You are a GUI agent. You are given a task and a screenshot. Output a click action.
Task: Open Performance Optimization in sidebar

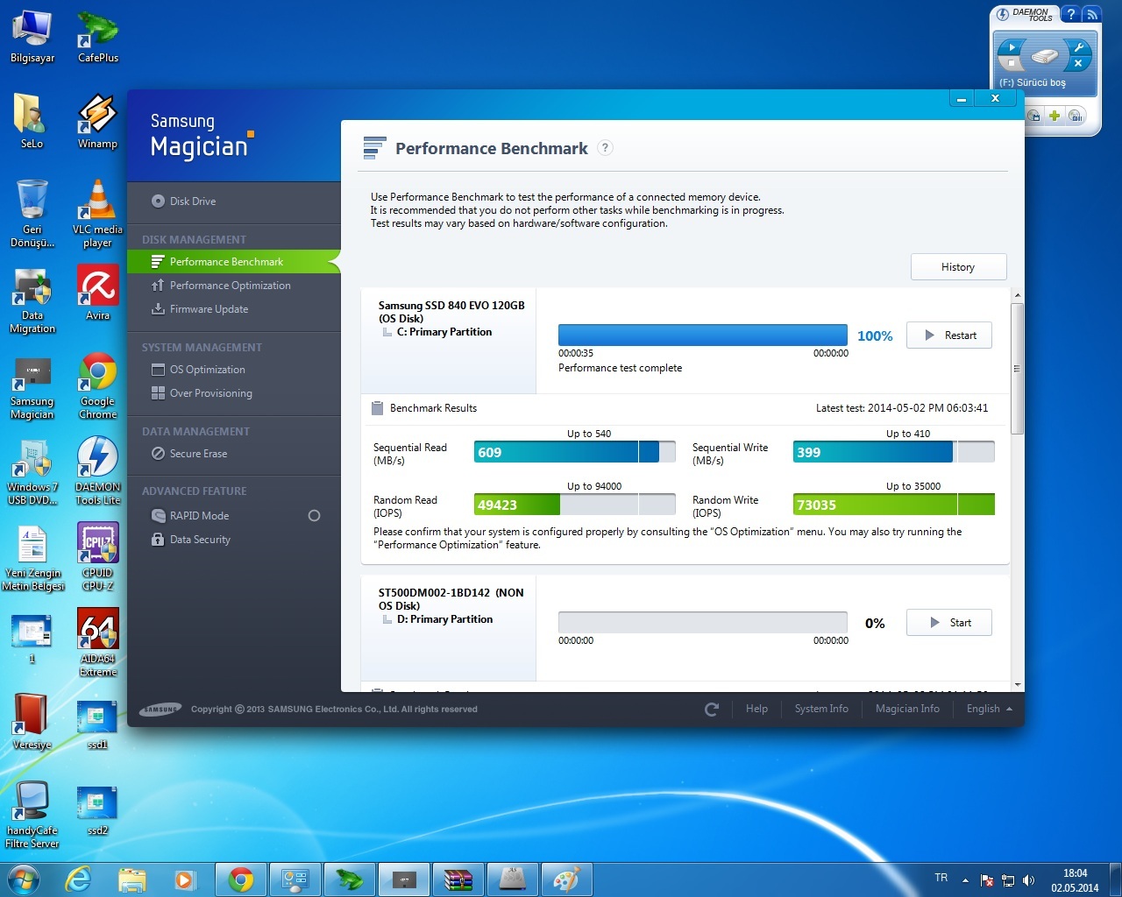click(x=221, y=286)
